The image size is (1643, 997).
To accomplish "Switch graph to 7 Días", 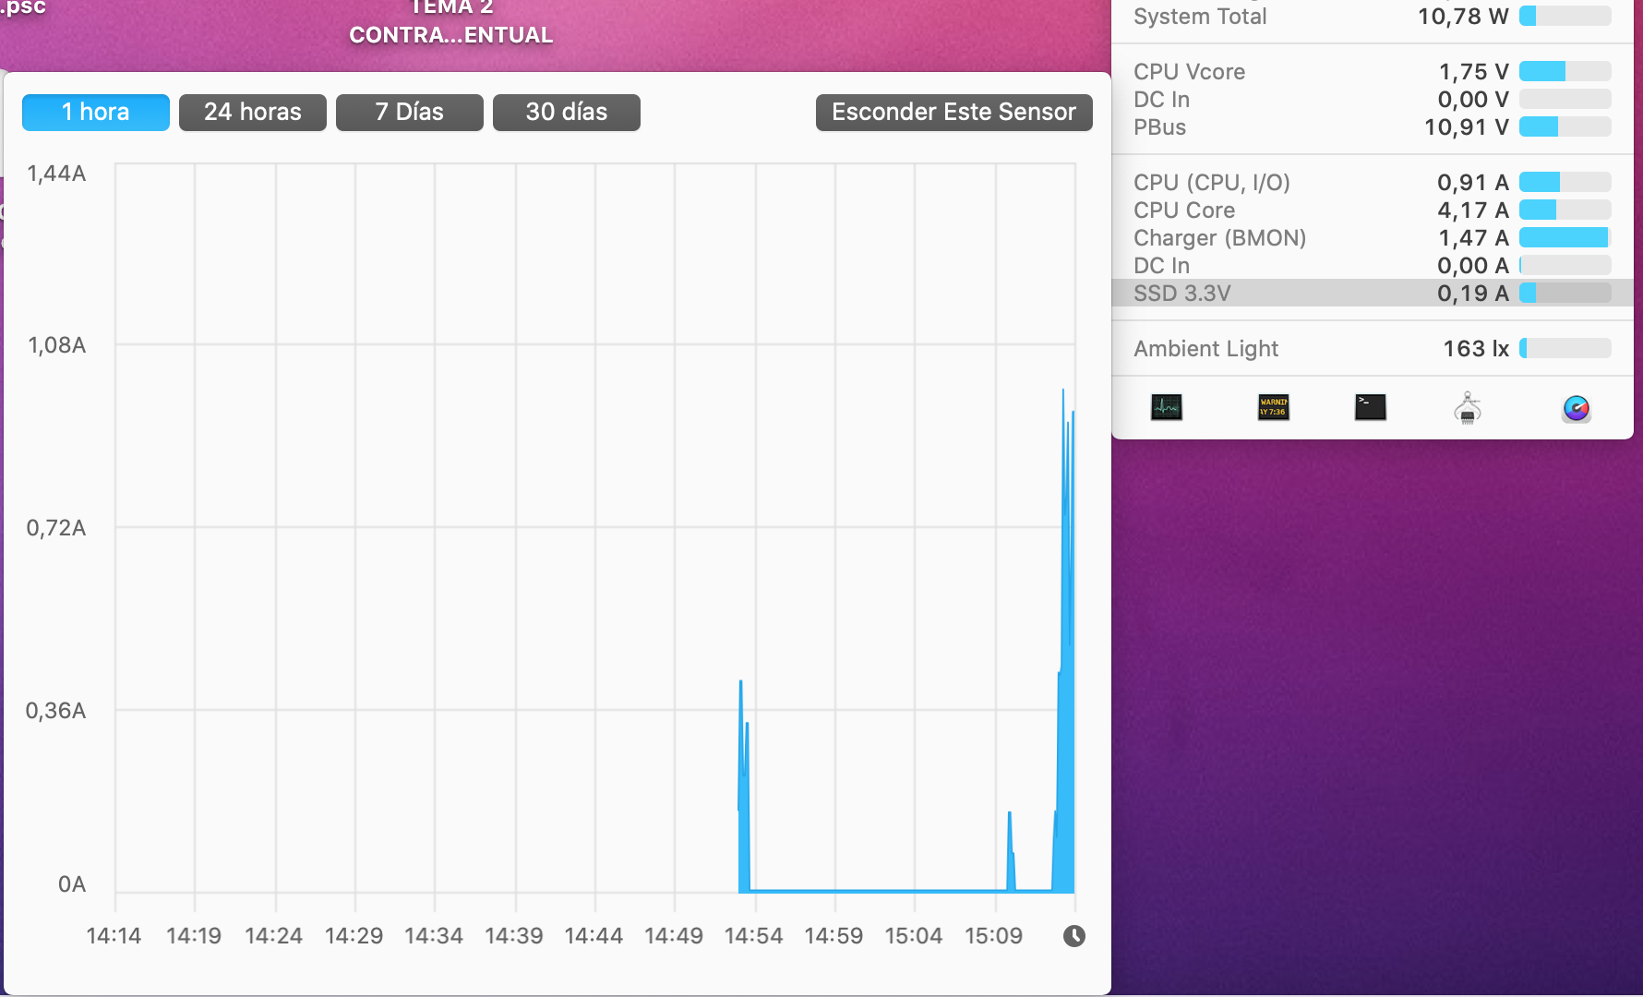I will click(x=410, y=113).
